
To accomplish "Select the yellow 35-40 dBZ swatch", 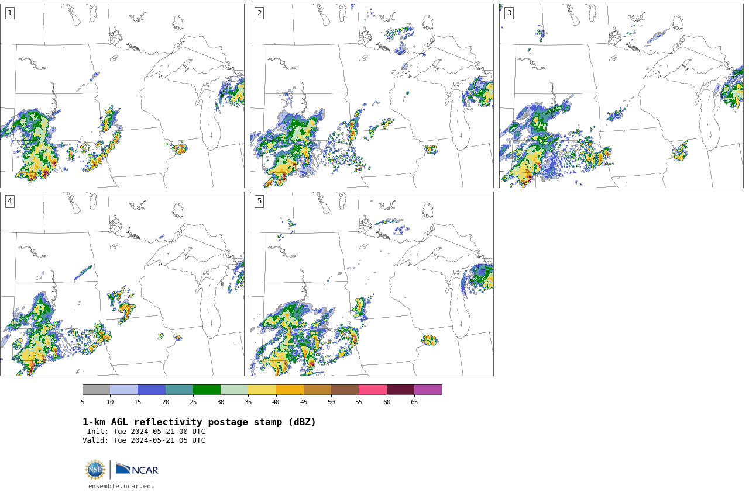I will [262, 390].
